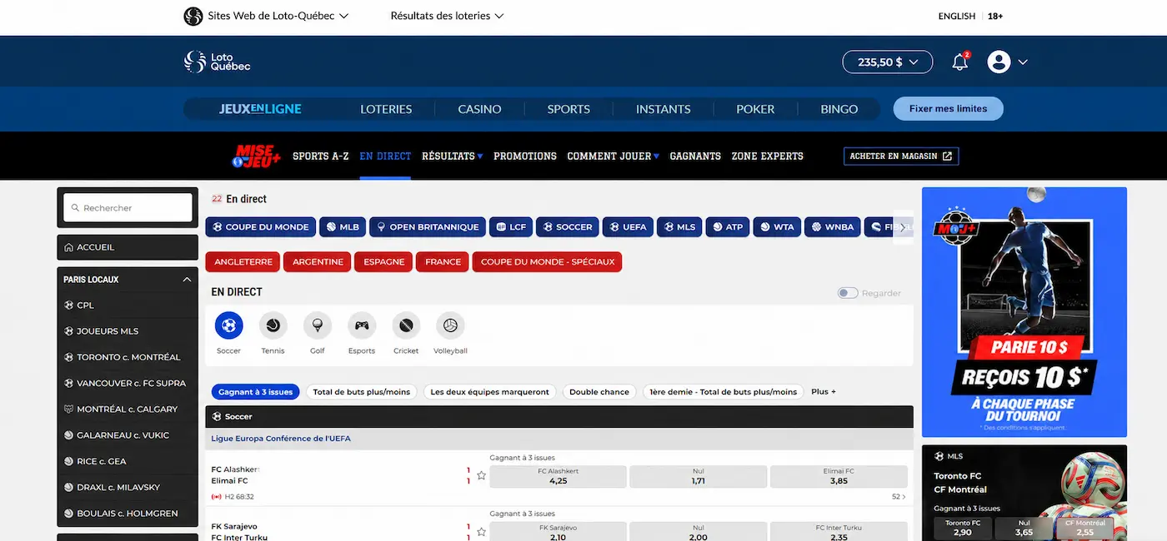Open the Parie 10 $ promotional banner

coord(1024,312)
